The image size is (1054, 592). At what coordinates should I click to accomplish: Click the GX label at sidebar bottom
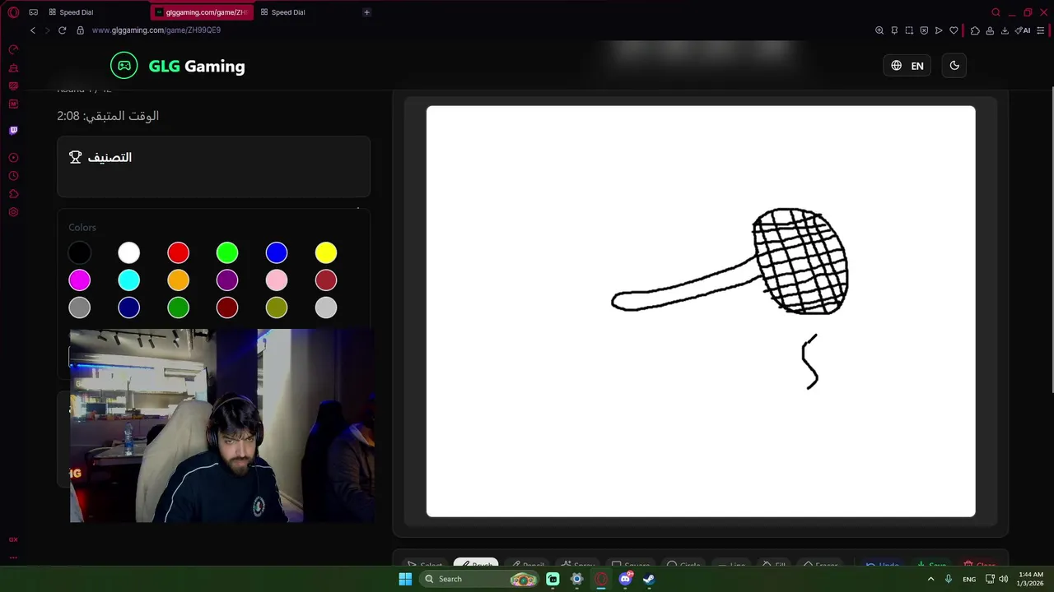pos(13,539)
